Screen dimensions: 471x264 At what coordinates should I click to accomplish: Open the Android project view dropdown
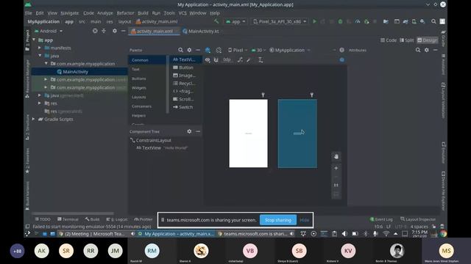click(49, 31)
